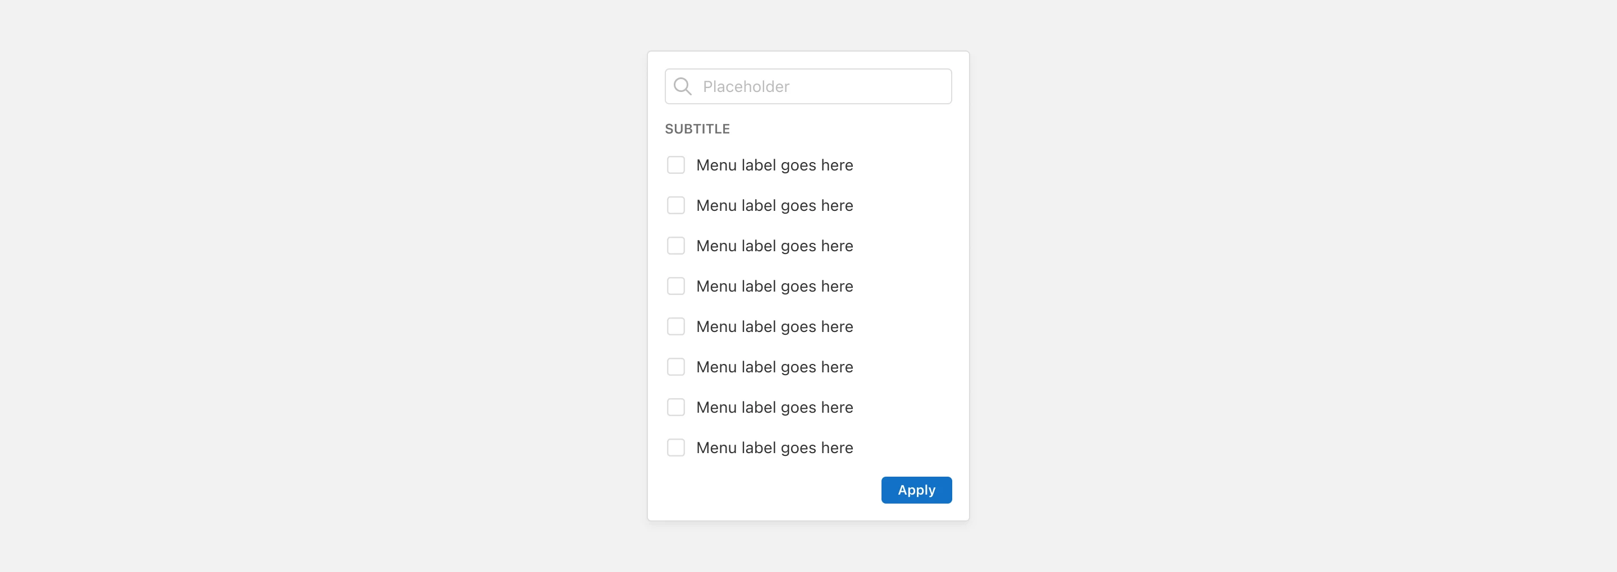This screenshot has height=572, width=1617.
Task: Click the fifth "Menu label goes here" text
Action: point(774,327)
